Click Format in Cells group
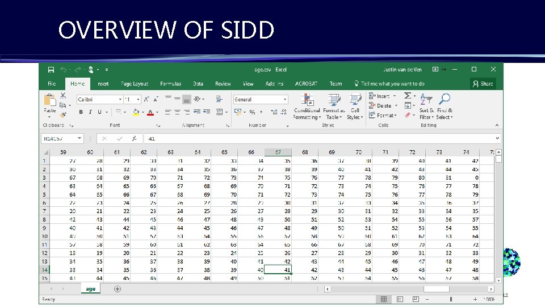Screen dimensions: 545x306 pyautogui.click(x=383, y=115)
